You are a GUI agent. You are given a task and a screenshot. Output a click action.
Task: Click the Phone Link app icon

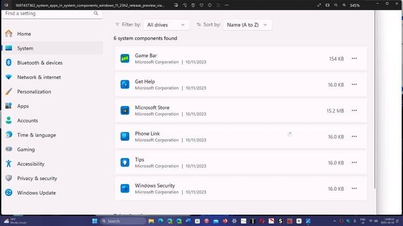[125, 136]
